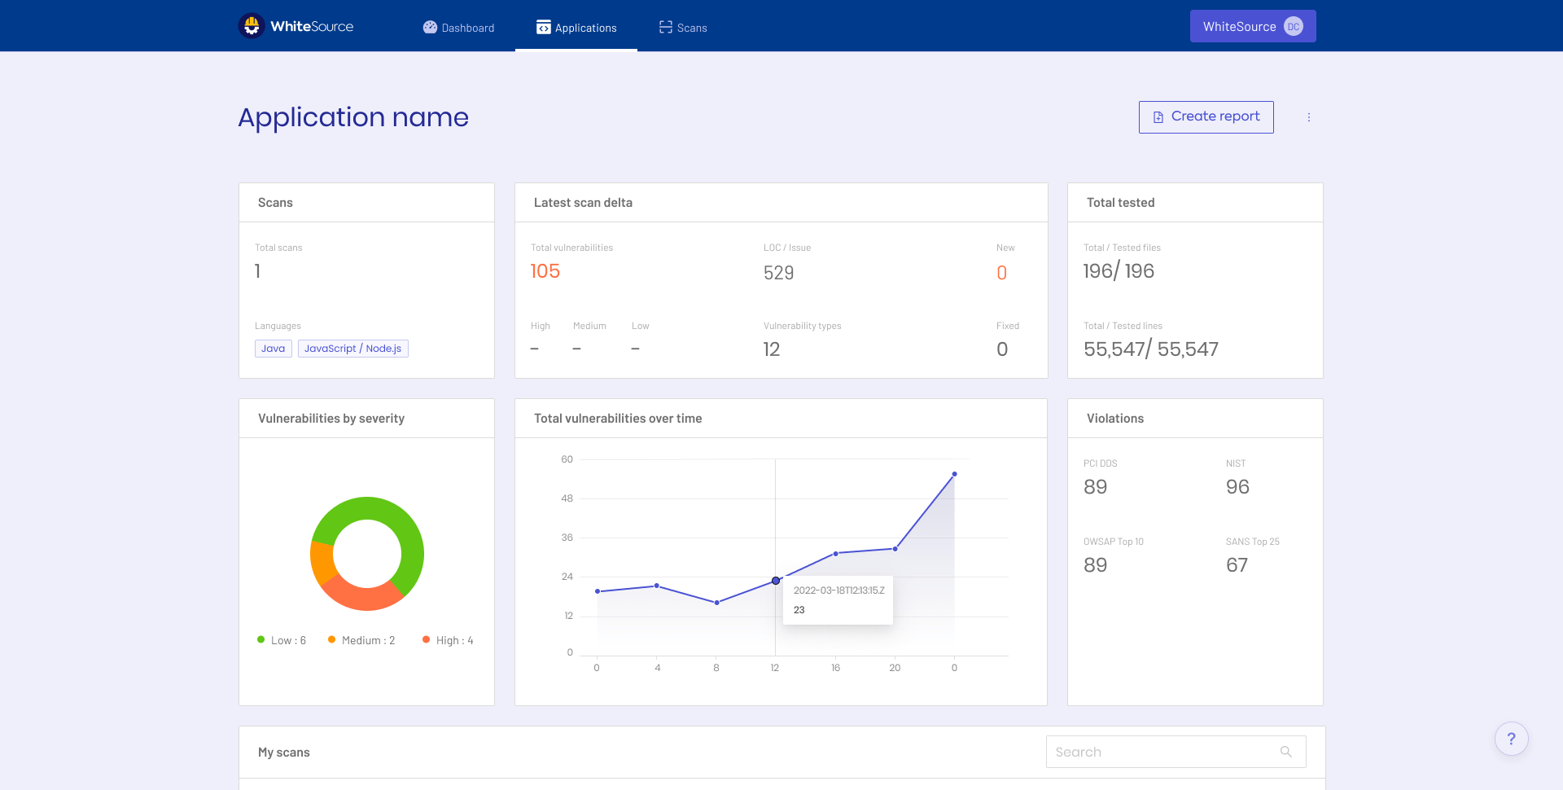Toggle the High severity legend item
The width and height of the screenshot is (1563, 790).
point(449,639)
